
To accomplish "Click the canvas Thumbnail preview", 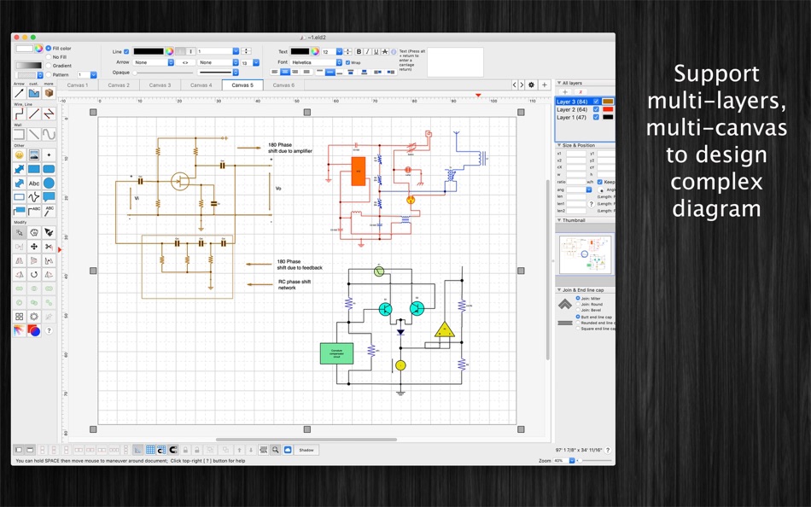I will coord(585,254).
